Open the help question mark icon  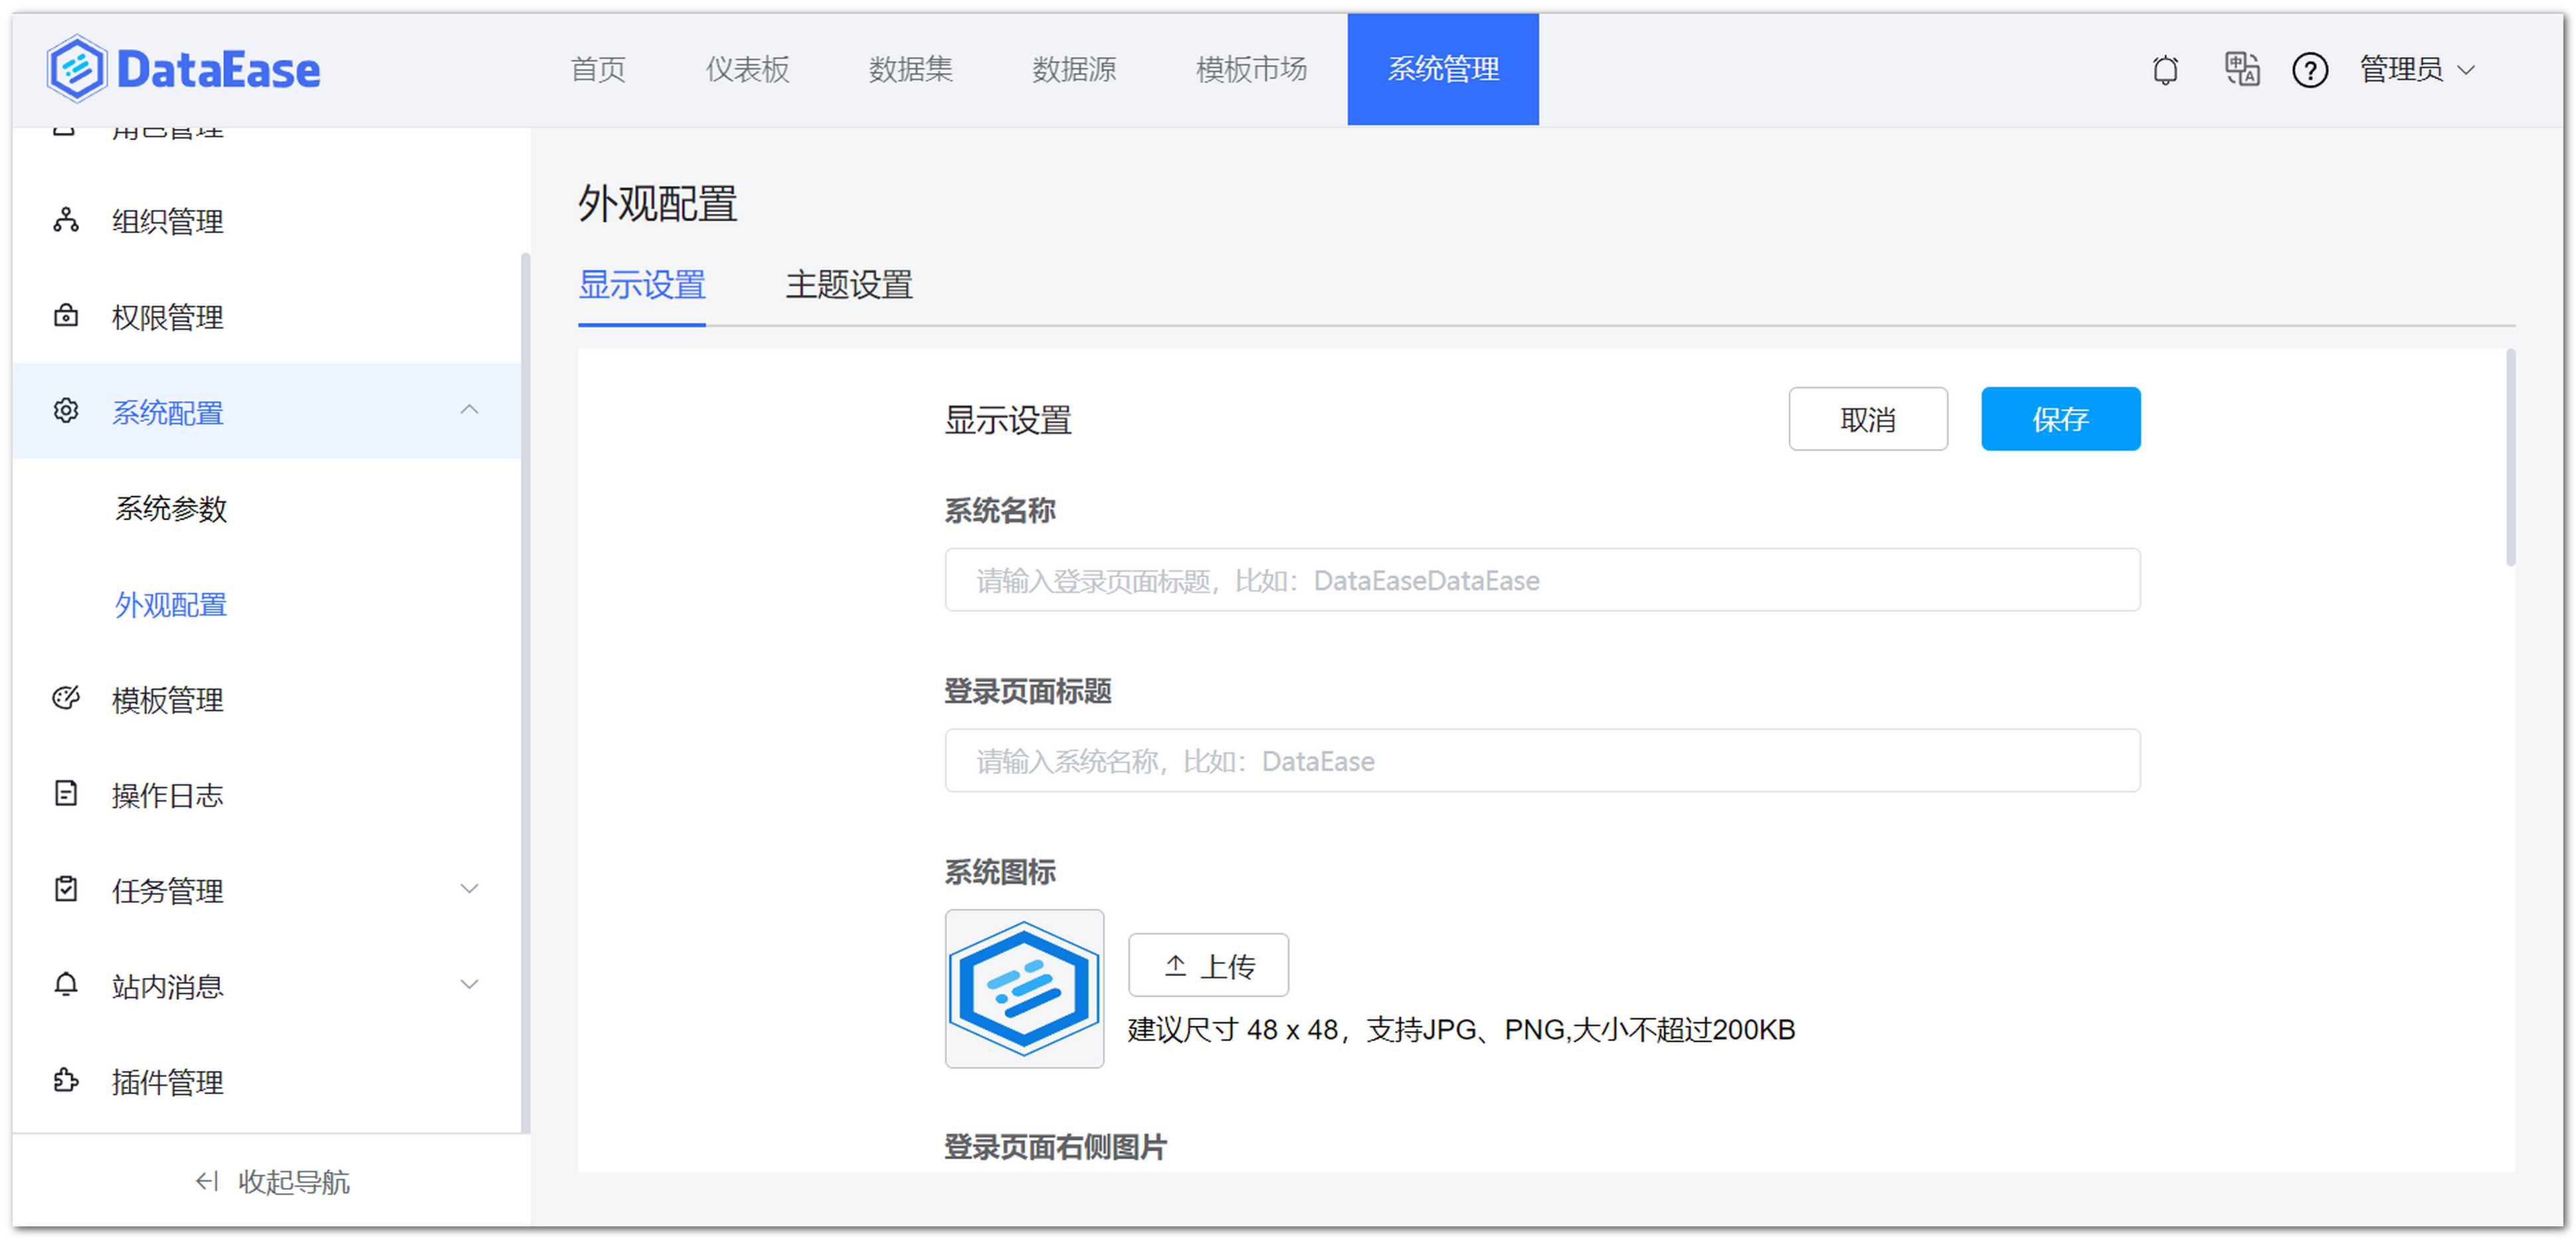(x=2310, y=70)
